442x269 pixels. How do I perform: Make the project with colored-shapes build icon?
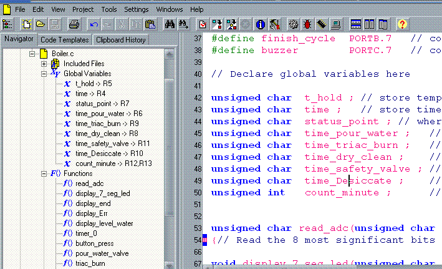pyautogui.click(x=231, y=24)
